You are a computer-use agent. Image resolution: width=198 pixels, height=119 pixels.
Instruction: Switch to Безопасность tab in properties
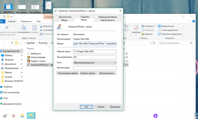tap(65, 17)
